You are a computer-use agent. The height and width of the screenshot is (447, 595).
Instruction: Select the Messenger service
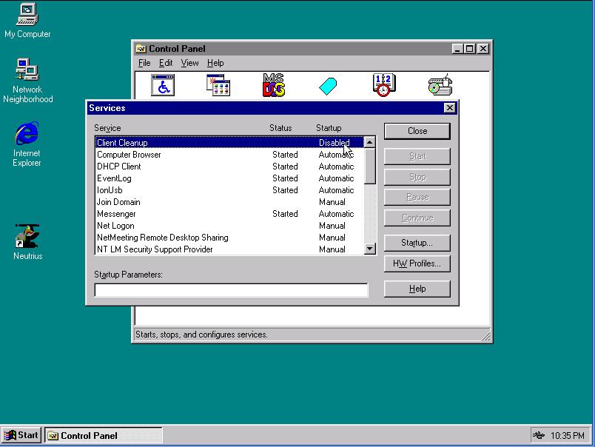(229, 214)
